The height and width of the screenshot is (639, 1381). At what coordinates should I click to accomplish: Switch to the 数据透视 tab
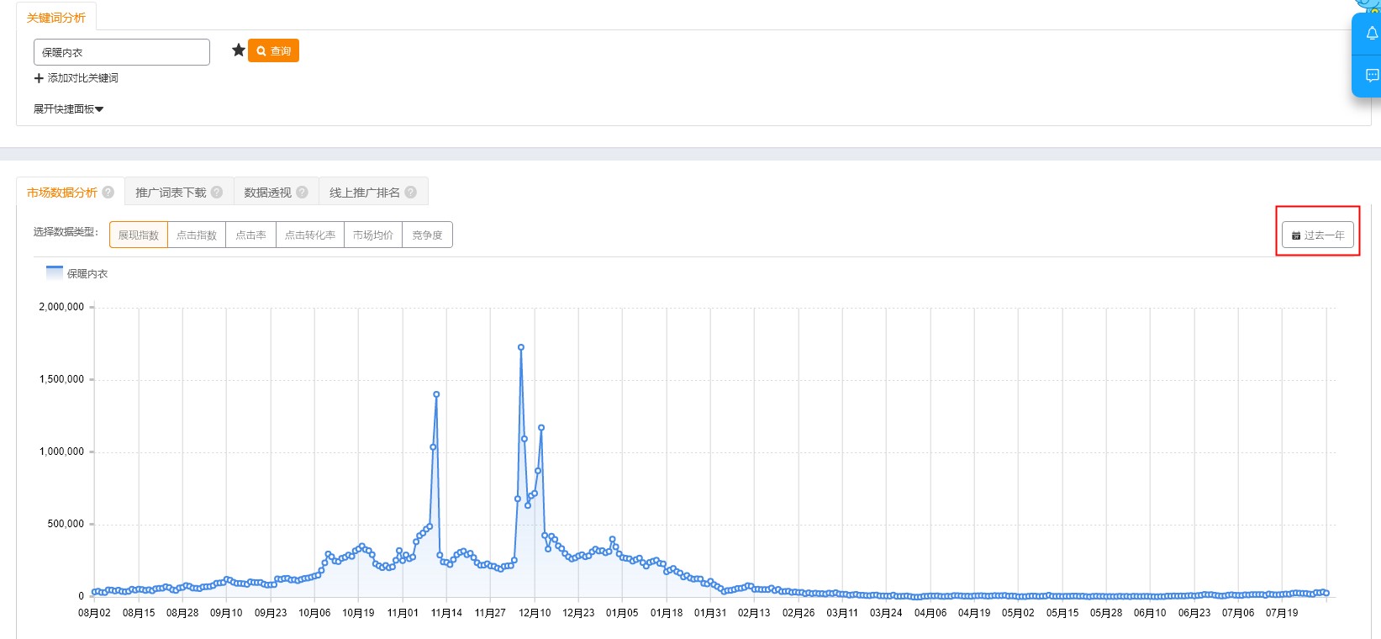pyautogui.click(x=267, y=193)
